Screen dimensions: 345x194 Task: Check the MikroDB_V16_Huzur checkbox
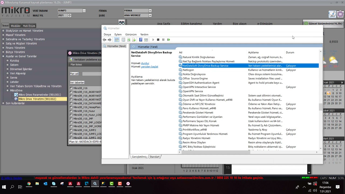click(x=71, y=111)
